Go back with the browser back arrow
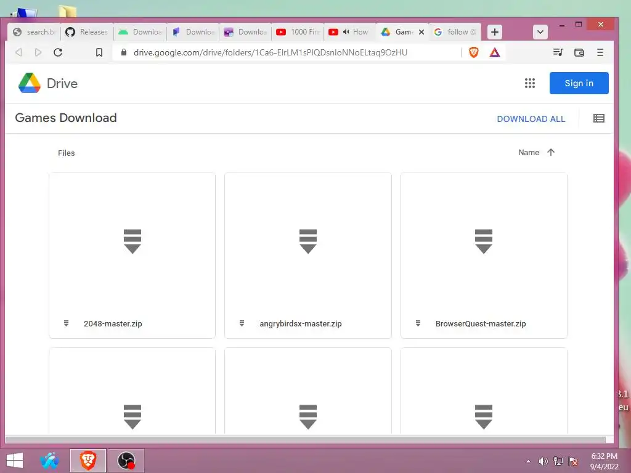Screen dimensions: 631x473 pyautogui.click(x=18, y=52)
